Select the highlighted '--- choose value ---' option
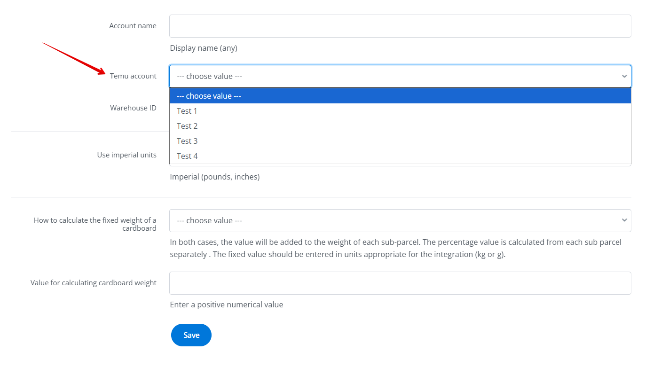The width and height of the screenshot is (653, 383). 400,96
